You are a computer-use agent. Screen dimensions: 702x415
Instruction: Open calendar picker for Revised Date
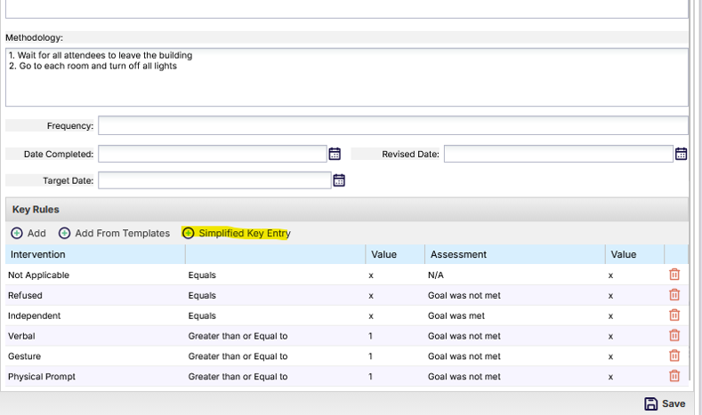[x=681, y=154]
